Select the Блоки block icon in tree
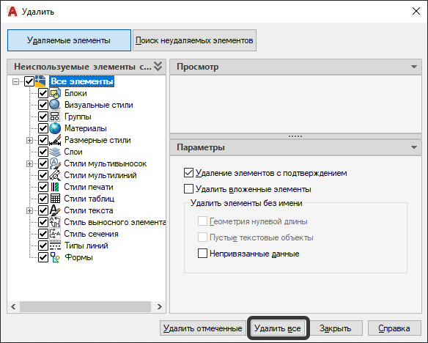 pyautogui.click(x=55, y=93)
